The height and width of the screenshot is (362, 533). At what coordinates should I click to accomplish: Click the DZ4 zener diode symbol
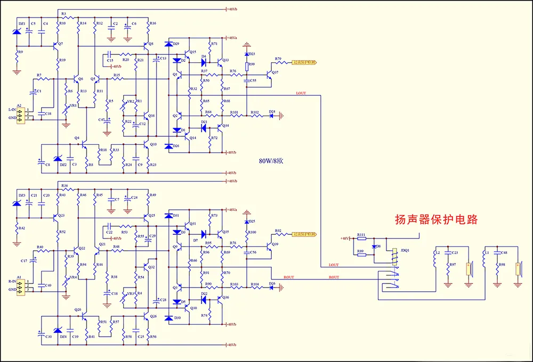58,331
